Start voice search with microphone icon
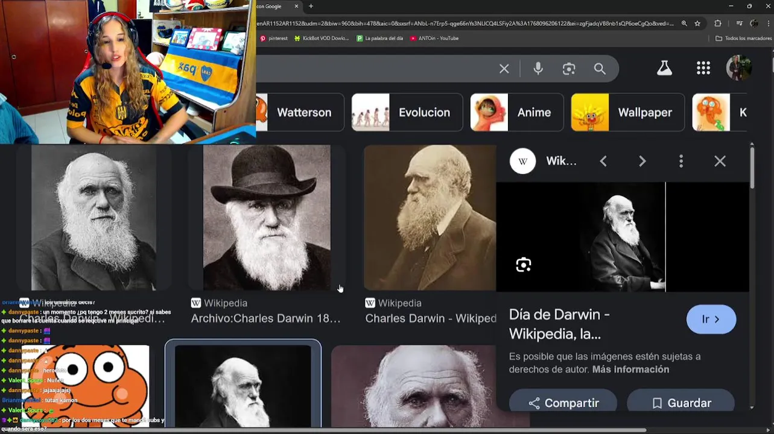This screenshot has height=434, width=774. click(538, 69)
